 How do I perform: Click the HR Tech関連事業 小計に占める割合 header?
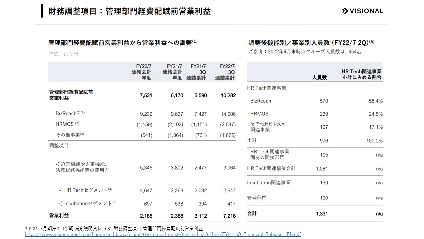coord(362,74)
